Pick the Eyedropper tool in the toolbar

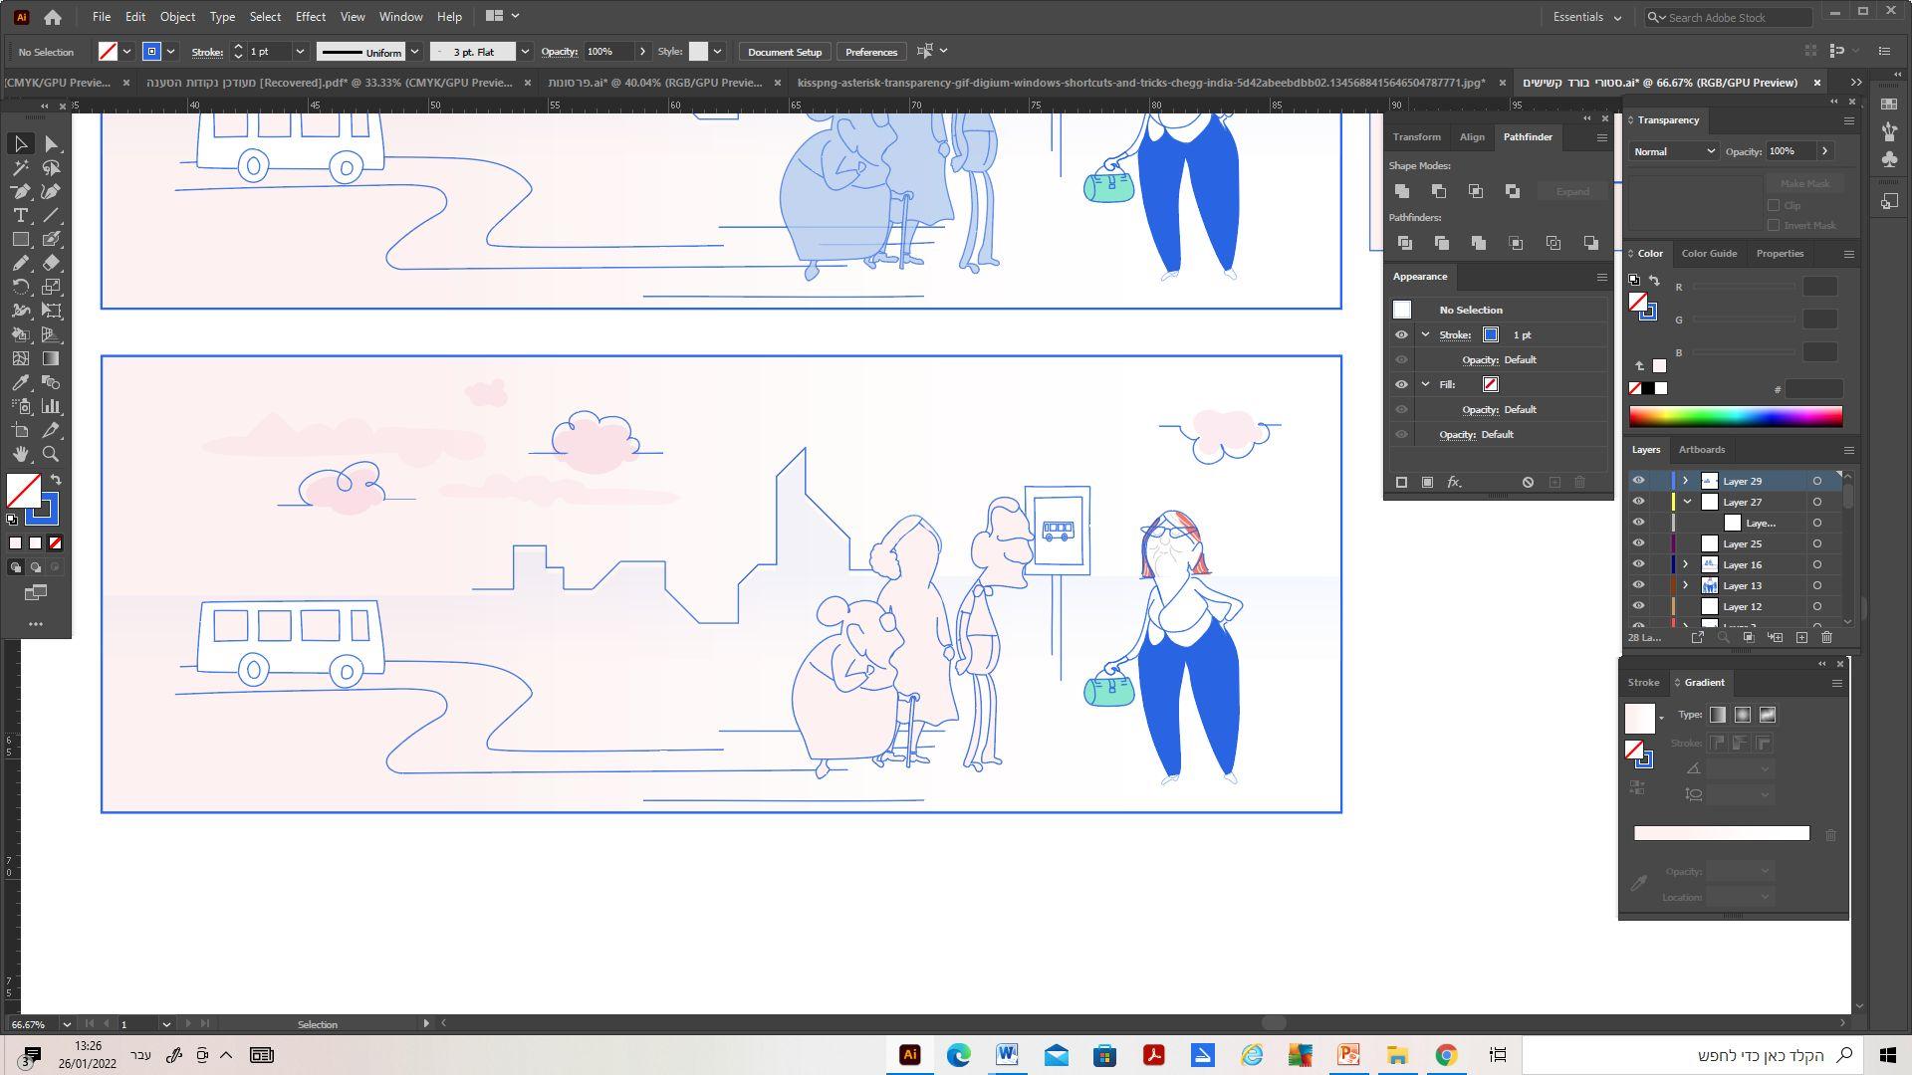[x=20, y=382]
